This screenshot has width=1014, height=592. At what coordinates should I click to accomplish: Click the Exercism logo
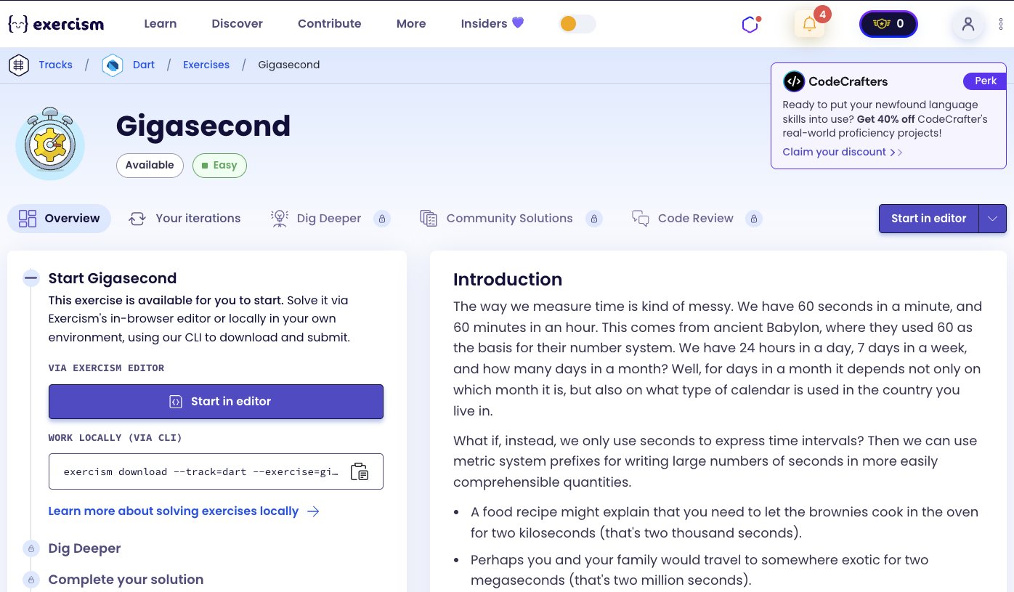54,23
